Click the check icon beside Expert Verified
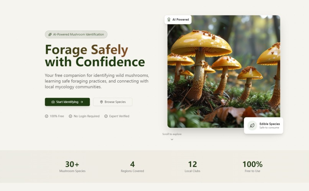This screenshot has width=309, height=191. (x=106, y=116)
